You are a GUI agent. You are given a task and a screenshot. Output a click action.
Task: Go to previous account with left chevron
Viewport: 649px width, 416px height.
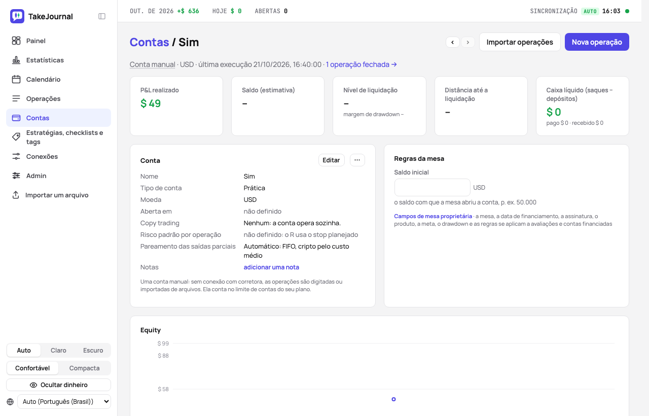pos(453,42)
